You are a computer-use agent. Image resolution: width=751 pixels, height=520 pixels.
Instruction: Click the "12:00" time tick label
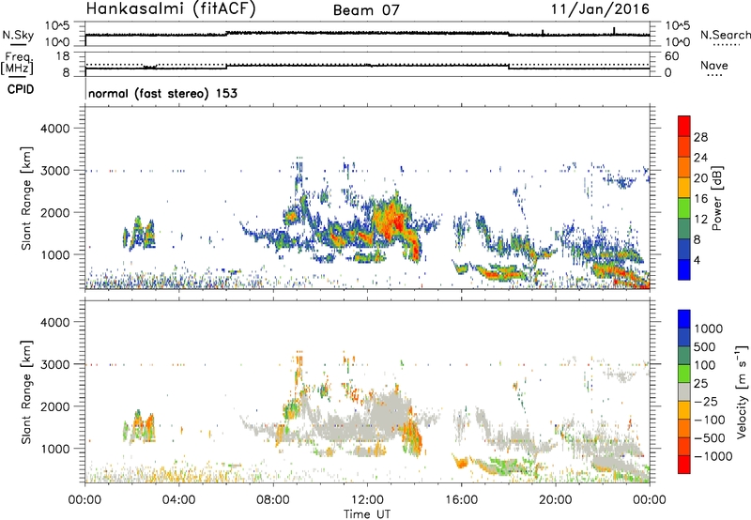(x=367, y=500)
